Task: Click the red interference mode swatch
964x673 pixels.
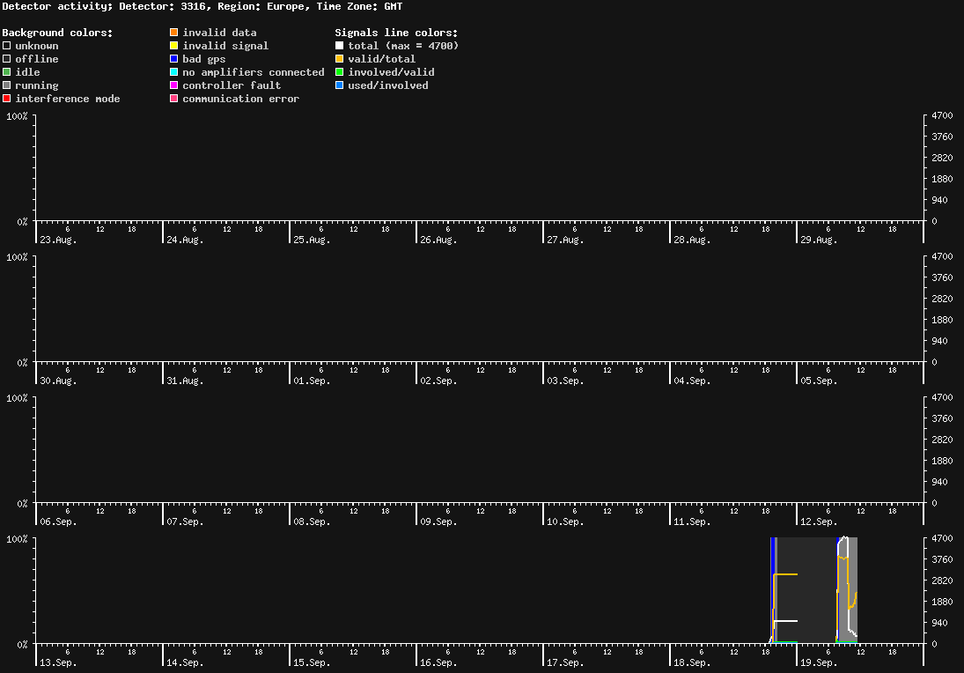Action: tap(7, 99)
